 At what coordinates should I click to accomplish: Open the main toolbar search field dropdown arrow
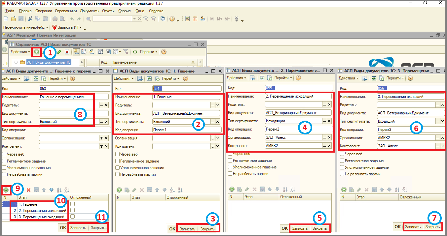[x=134, y=19]
